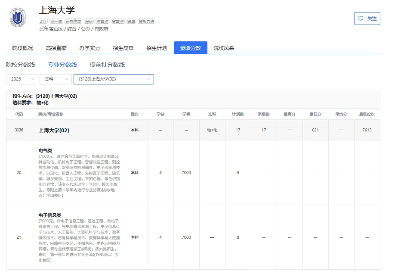
Task: Click code 20 in 电气类 row
Action: (19, 173)
